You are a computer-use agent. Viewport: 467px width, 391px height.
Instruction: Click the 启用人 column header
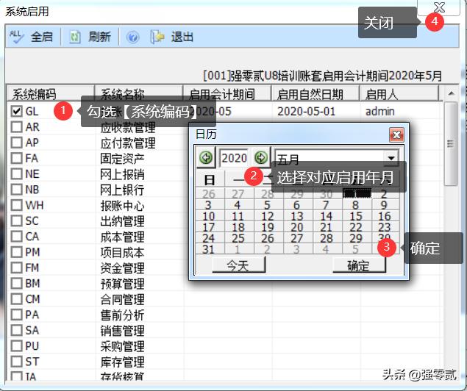[x=399, y=94]
